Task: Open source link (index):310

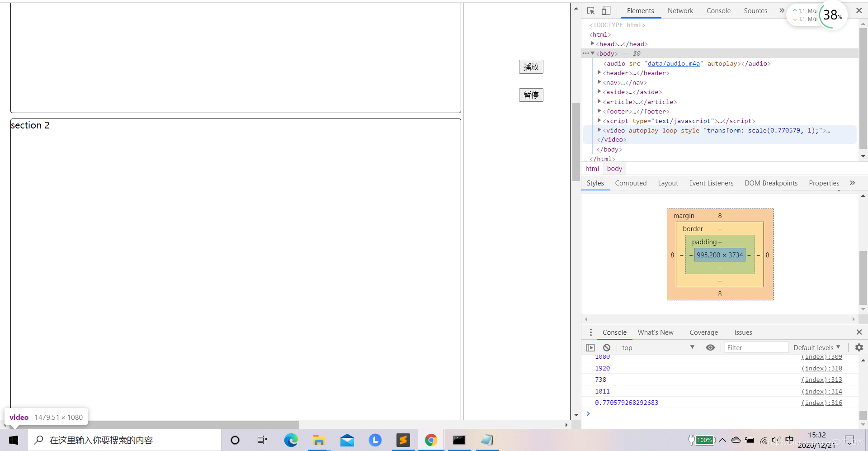Action: (x=821, y=368)
